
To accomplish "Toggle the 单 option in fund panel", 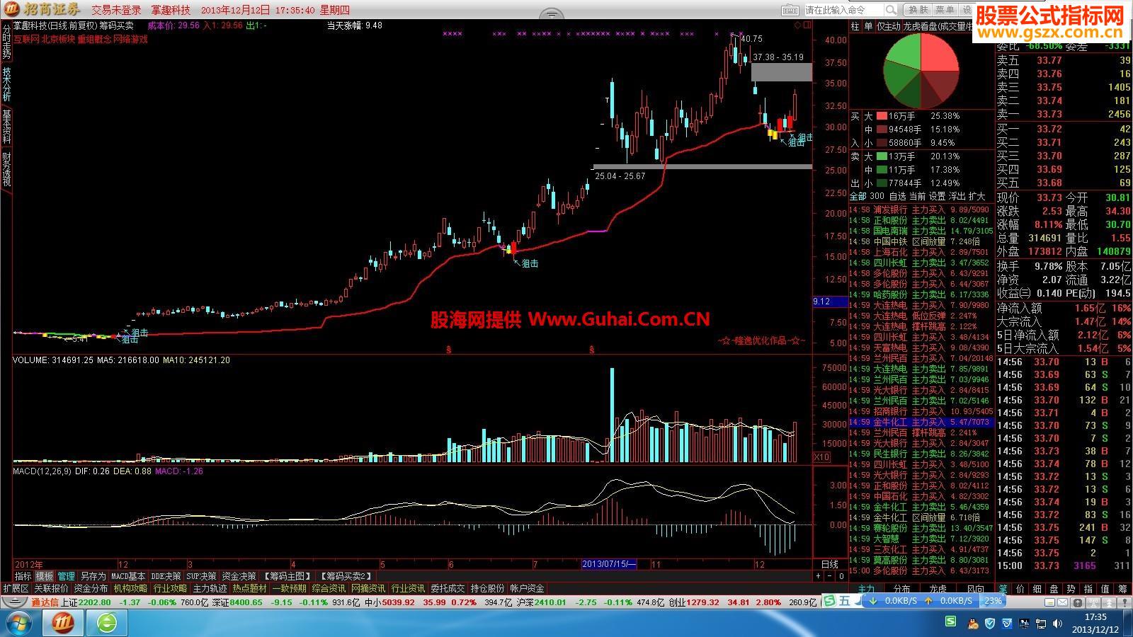I will [x=868, y=26].
